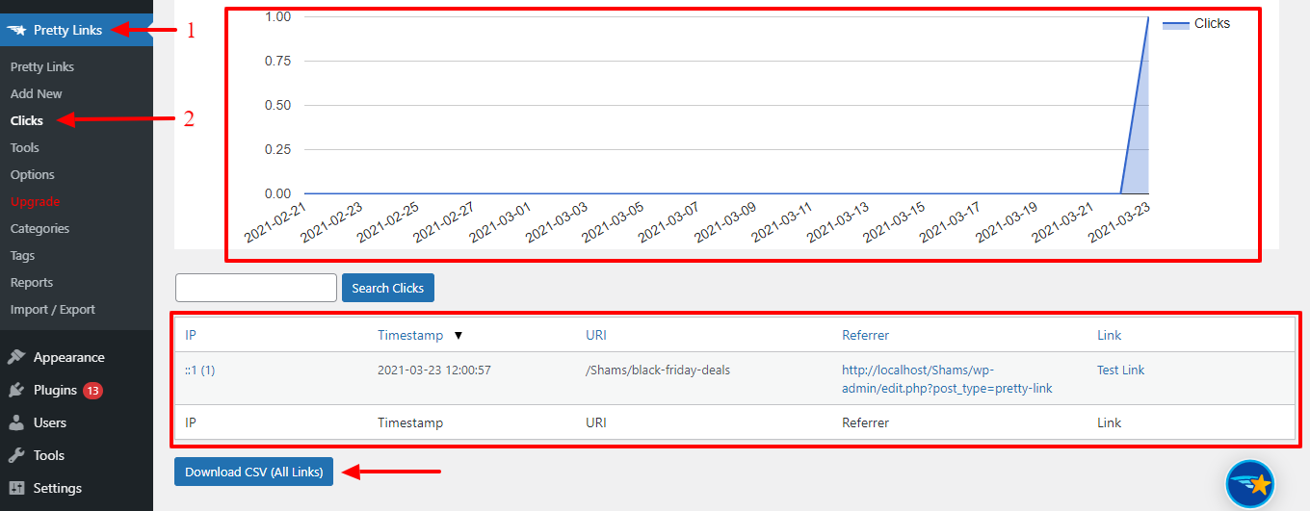The image size is (1310, 511).
Task: Open the floating Pretty Links star badge
Action: 1250,484
